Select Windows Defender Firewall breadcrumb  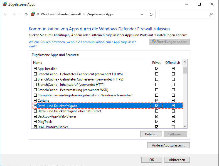(61, 14)
